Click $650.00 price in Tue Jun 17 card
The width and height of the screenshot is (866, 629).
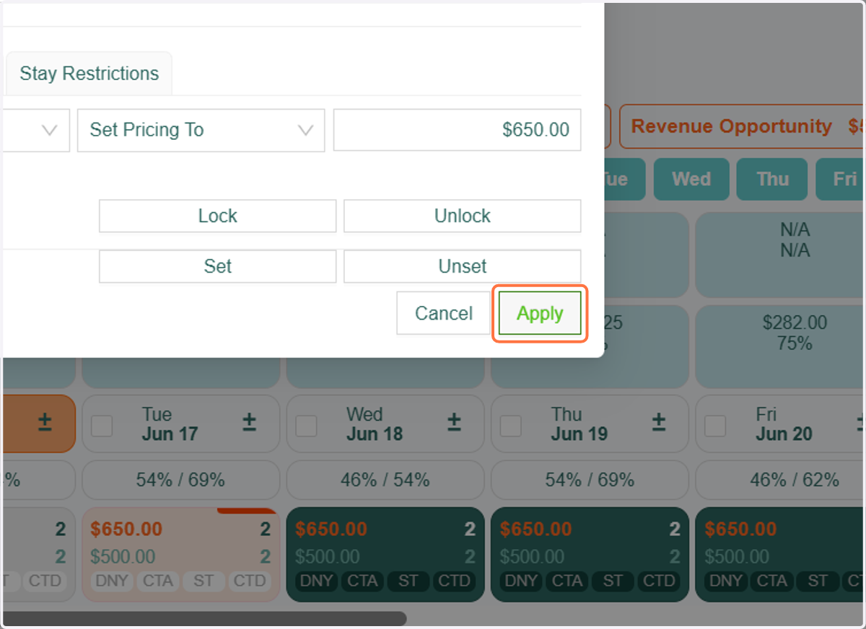(126, 529)
